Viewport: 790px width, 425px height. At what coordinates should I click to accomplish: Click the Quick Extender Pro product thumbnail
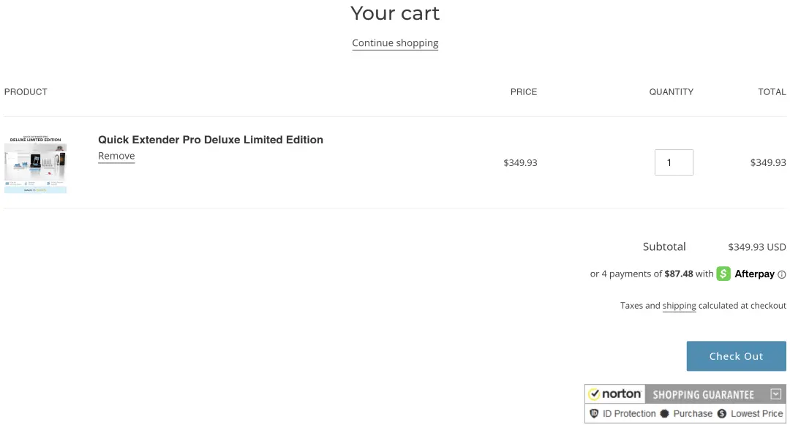pos(35,164)
